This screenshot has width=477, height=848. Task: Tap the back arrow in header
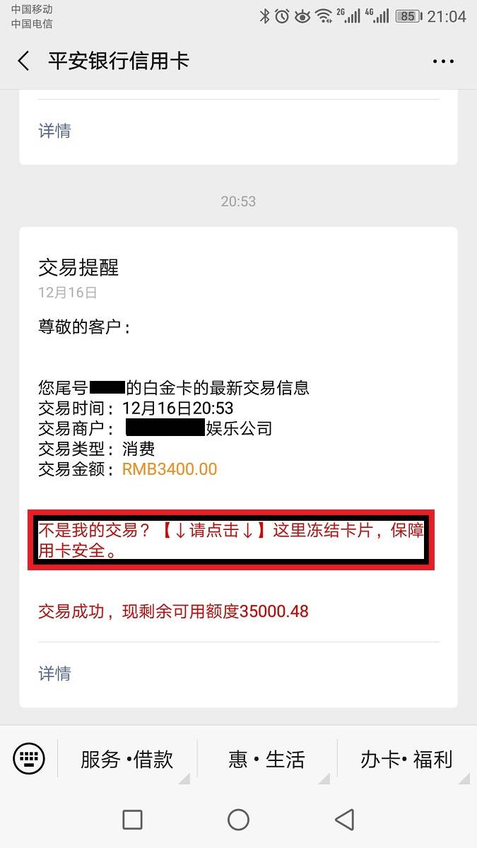point(23,61)
